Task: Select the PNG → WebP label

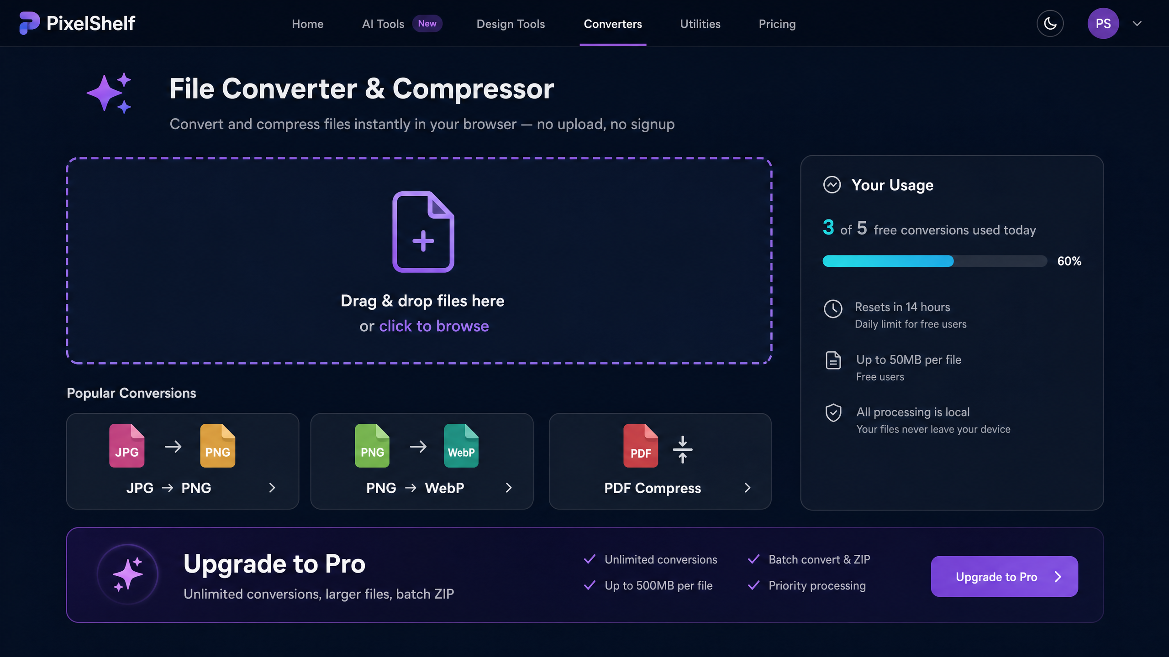Action: point(415,488)
